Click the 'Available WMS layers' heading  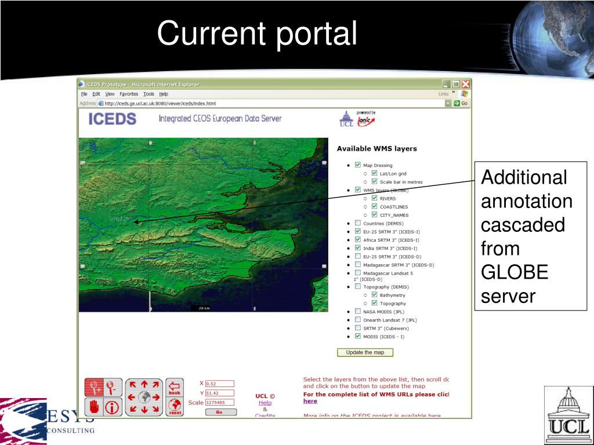click(377, 149)
